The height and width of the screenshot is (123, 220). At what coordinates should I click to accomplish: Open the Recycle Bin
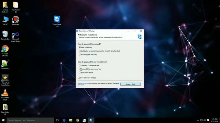(5, 35)
